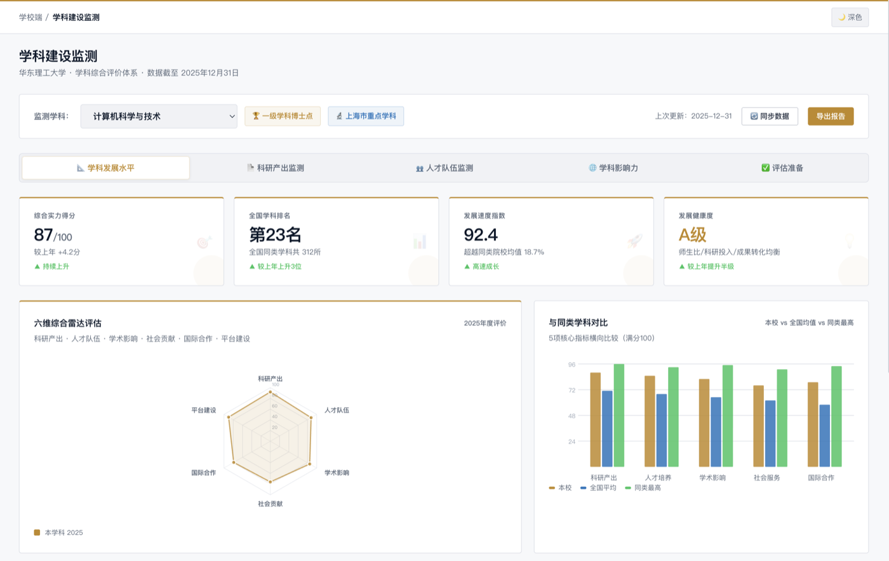Switch to the 人才队伍监测 tab
Screen dimensions: 889x561
(x=444, y=168)
